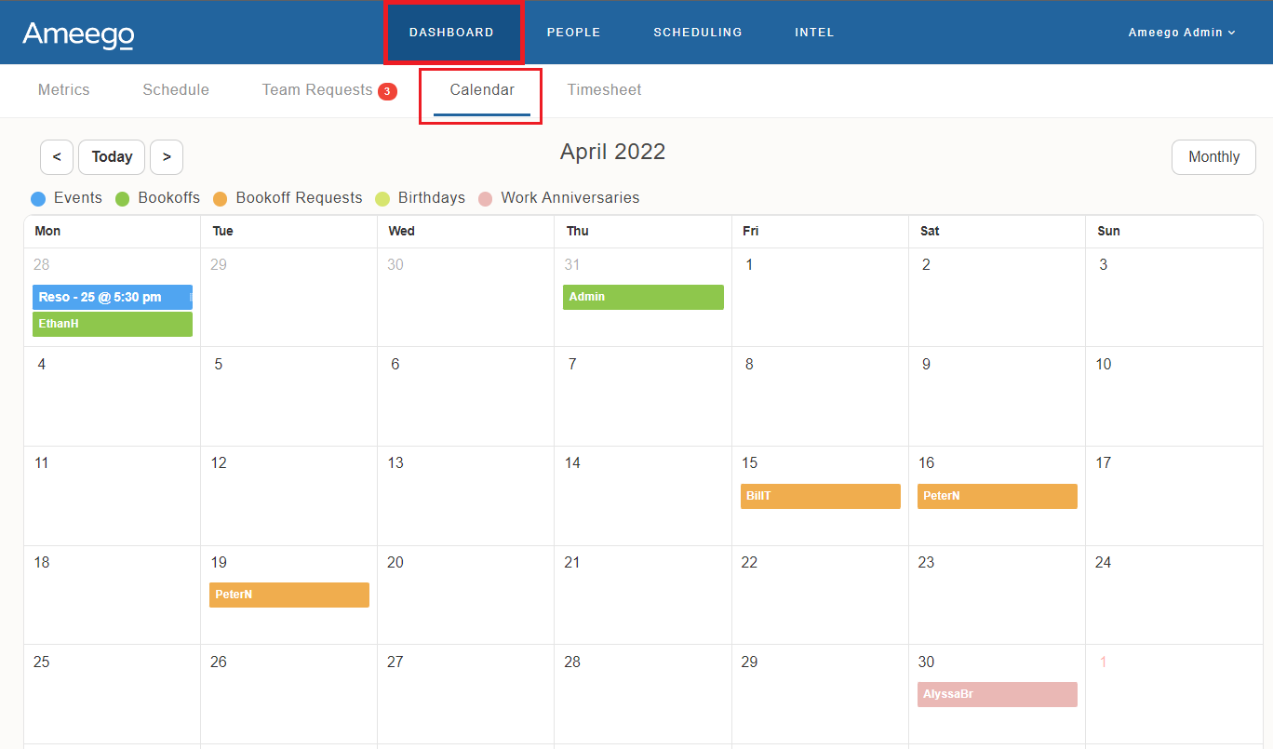
Task: Open the SCHEDULING section
Action: [697, 32]
